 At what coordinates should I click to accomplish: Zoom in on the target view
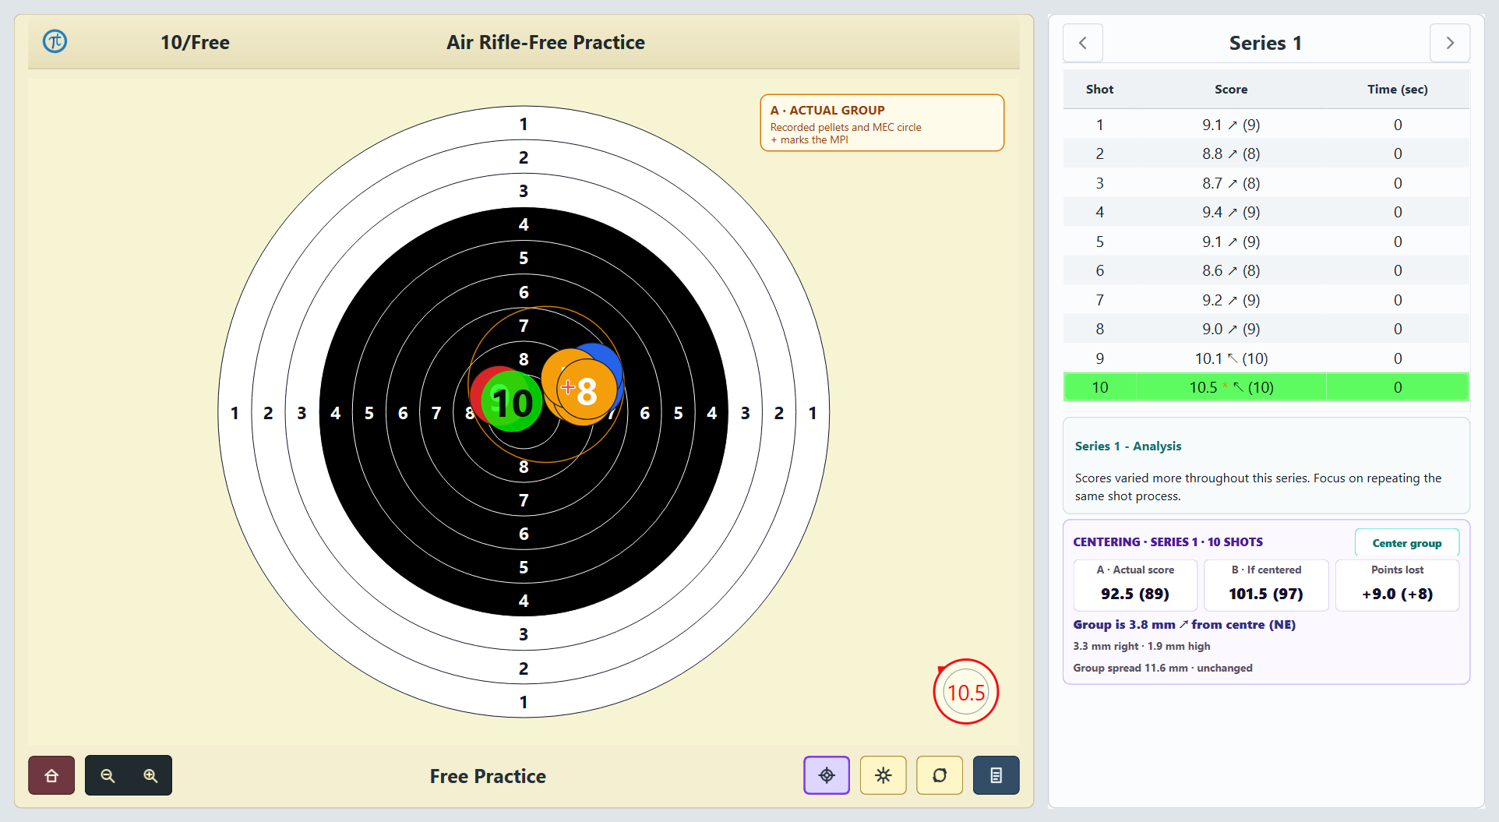click(150, 775)
